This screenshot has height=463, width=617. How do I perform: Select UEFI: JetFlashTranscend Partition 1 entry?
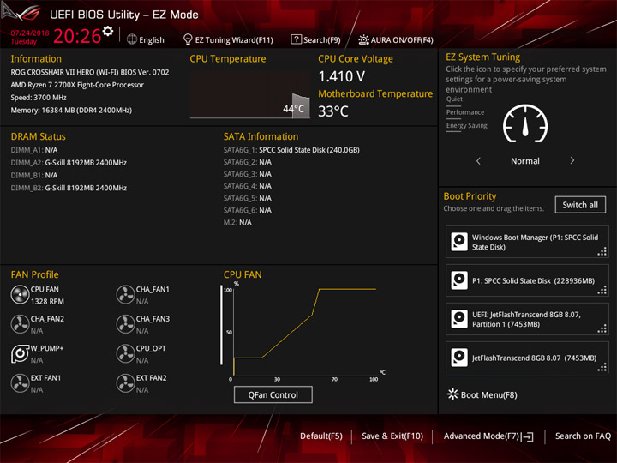pyautogui.click(x=527, y=319)
